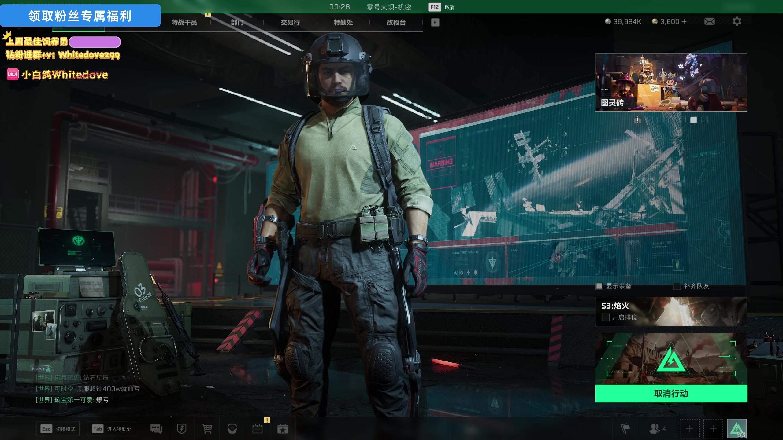Tick the 开启排位 ranked checkbox
Screen dimensions: 783x440
coord(606,317)
